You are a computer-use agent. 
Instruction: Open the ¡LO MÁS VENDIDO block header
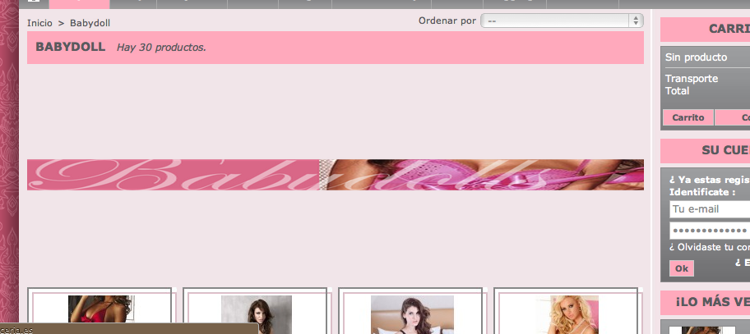click(x=705, y=303)
